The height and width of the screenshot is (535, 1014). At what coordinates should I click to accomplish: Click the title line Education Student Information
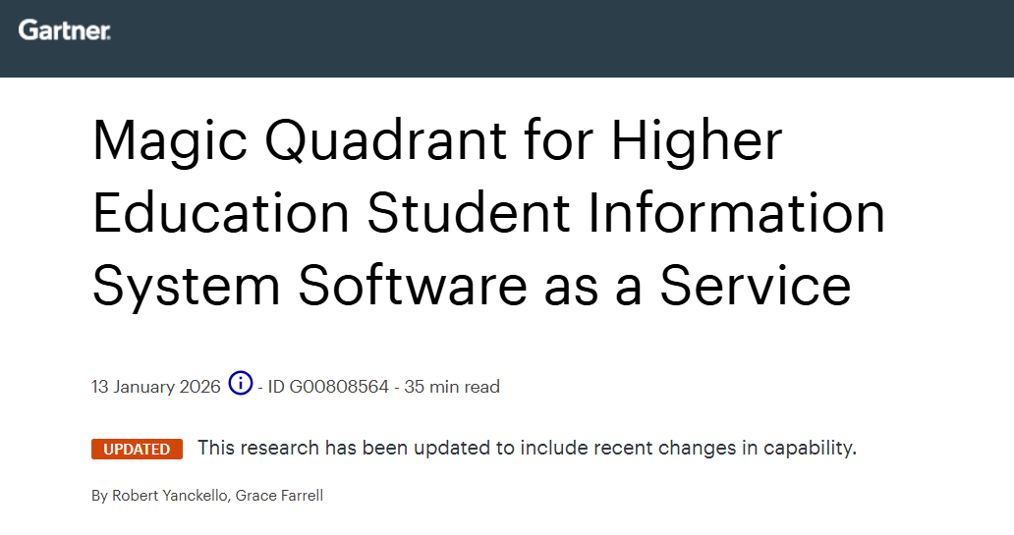click(488, 213)
